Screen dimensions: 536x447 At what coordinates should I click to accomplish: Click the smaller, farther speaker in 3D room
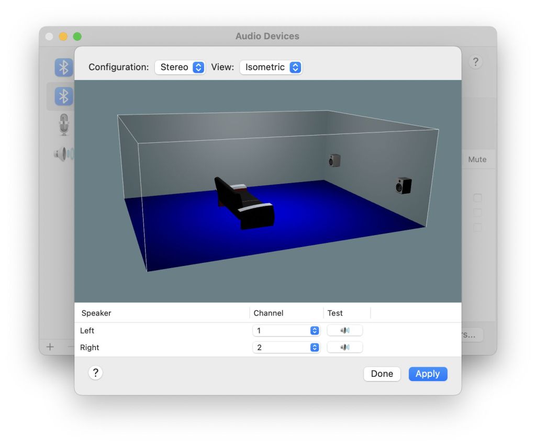(335, 161)
